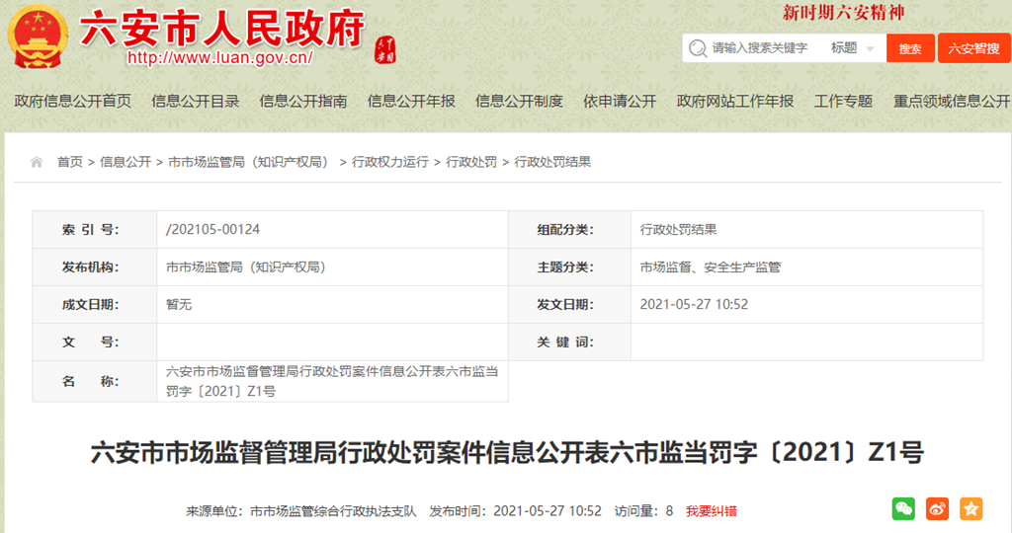Viewport: 1012px width, 533px height.
Task: Open 信息公开目录 menu item
Action: pos(196,102)
